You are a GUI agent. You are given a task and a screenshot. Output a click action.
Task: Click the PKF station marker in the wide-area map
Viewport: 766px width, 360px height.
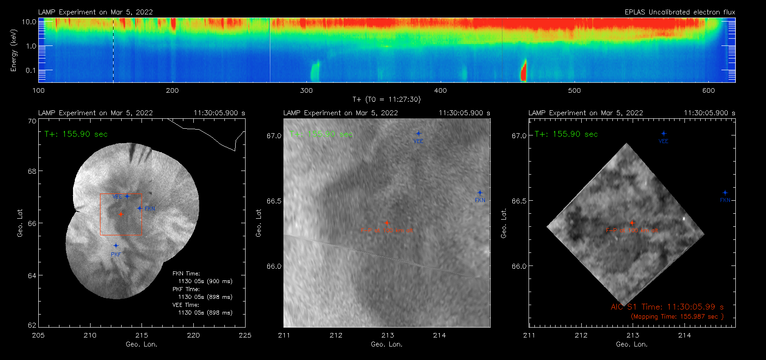point(116,246)
